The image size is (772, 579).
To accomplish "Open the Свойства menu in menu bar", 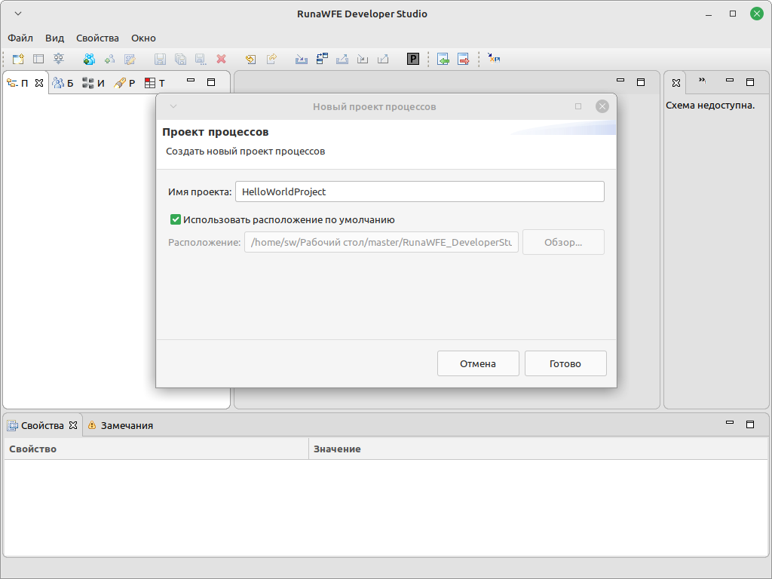I will click(97, 38).
